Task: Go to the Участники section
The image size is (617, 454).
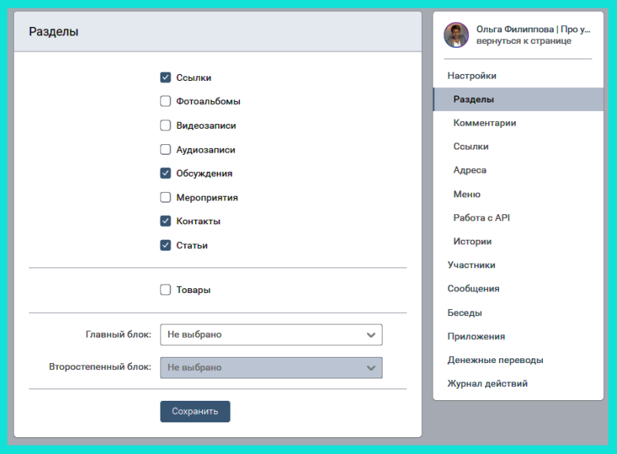Action: pyautogui.click(x=471, y=265)
